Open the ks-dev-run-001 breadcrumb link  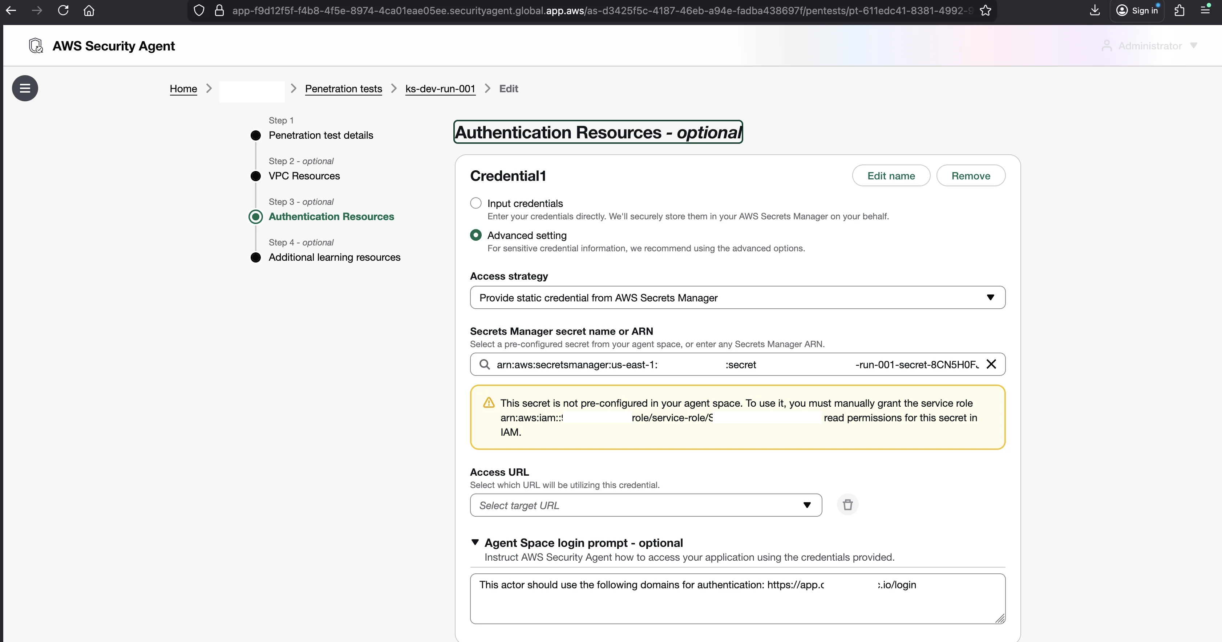tap(440, 89)
